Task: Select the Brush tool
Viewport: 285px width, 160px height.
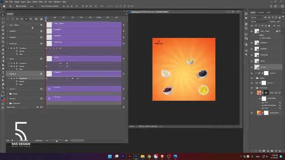Action: 3,45
